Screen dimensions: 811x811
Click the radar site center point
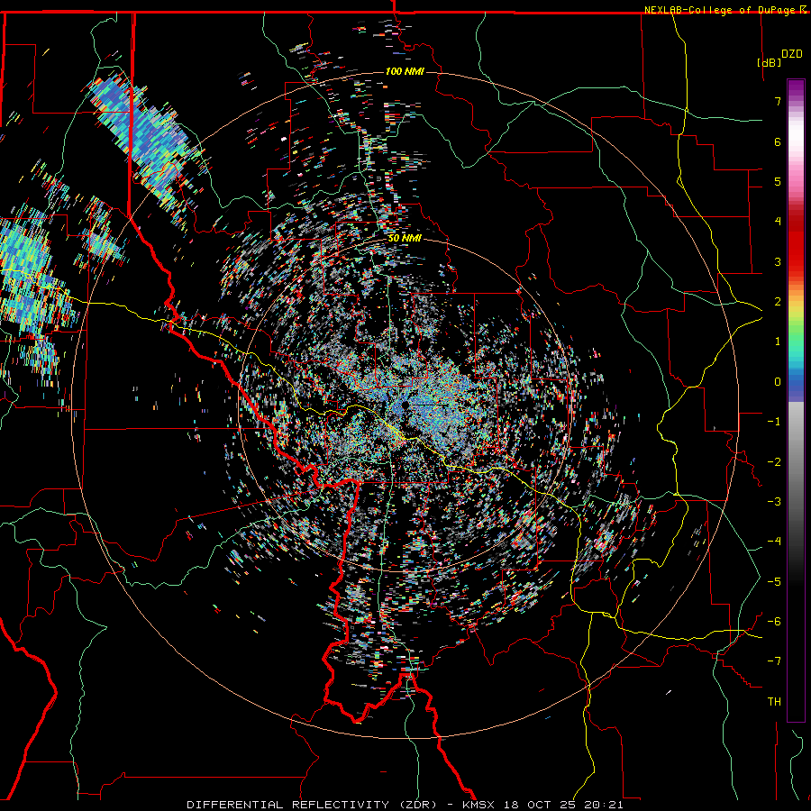(x=405, y=405)
